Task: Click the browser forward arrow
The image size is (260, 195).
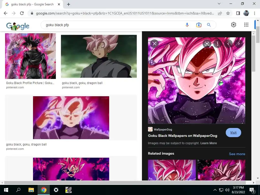Action: click(14, 13)
